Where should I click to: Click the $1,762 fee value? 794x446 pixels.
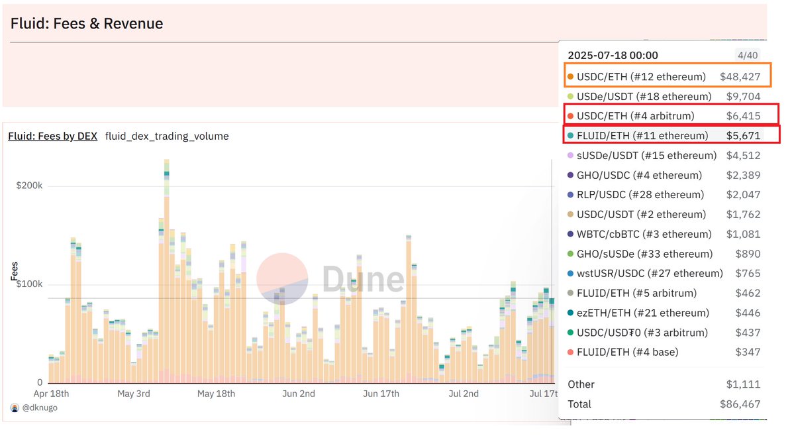[x=744, y=214]
